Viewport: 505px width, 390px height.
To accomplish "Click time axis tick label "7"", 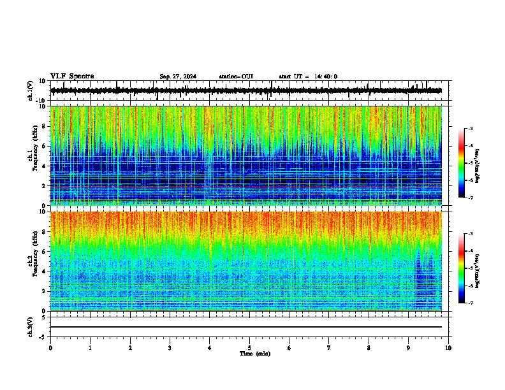I will (x=329, y=348).
